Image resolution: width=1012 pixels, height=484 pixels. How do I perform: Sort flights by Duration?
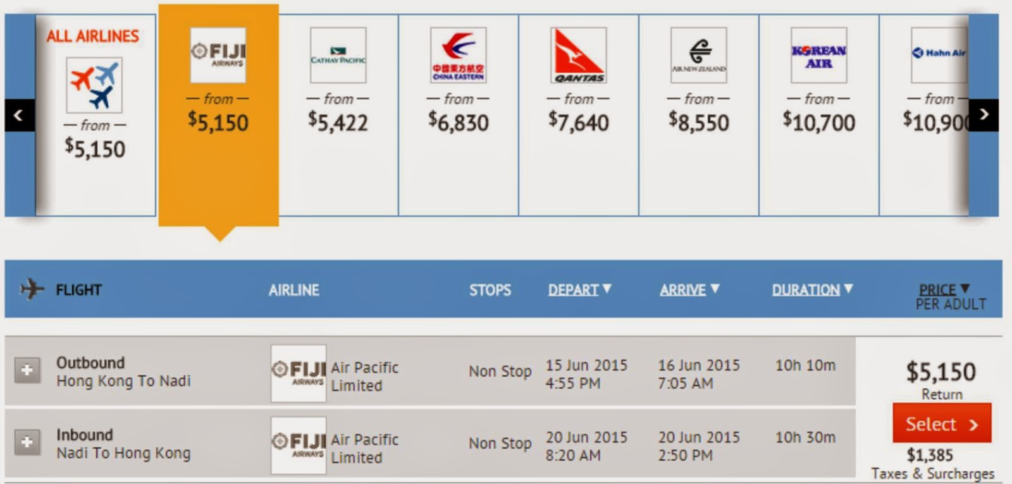pos(811,290)
